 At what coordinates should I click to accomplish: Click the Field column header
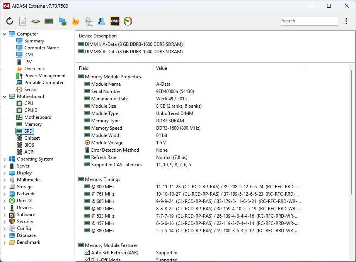tap(115, 68)
